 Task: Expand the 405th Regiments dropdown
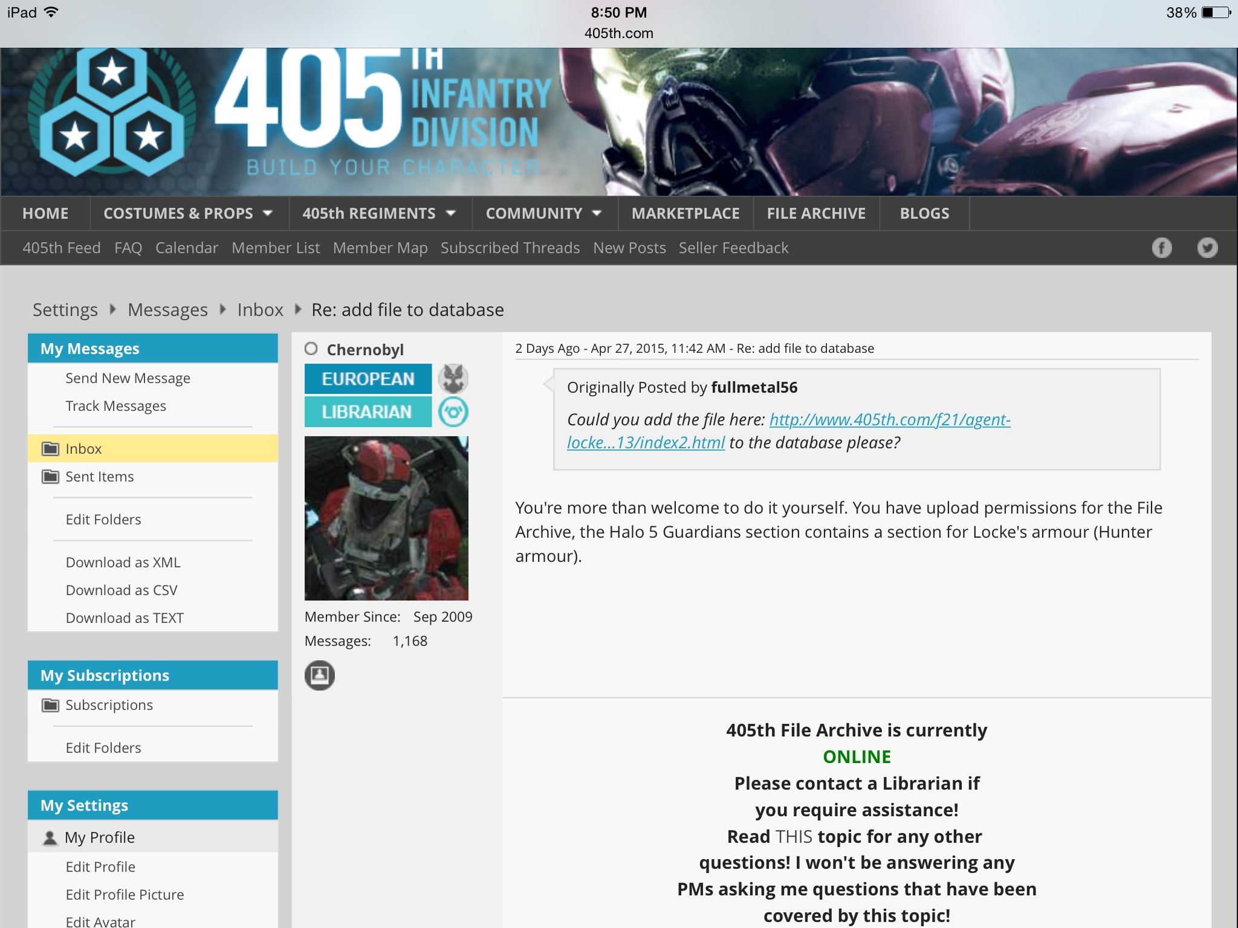(x=450, y=213)
